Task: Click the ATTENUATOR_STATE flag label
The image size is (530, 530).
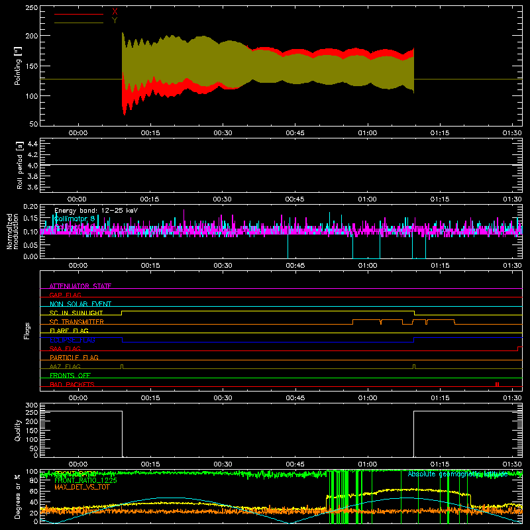Action: click(80, 286)
